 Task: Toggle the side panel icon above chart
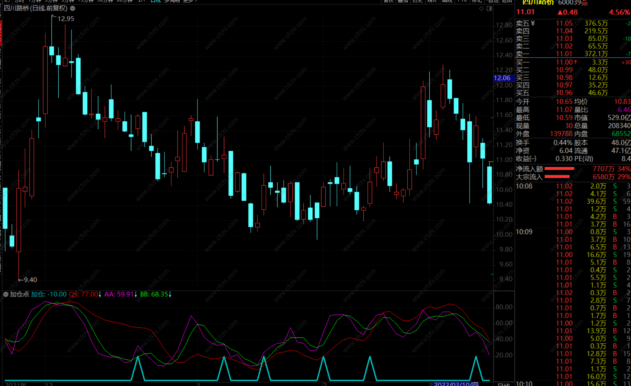pos(489,9)
